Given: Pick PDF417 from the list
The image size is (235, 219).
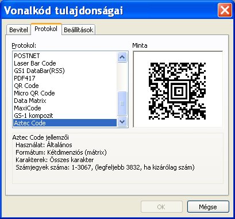Looking at the screenshot, I should tap(65, 78).
